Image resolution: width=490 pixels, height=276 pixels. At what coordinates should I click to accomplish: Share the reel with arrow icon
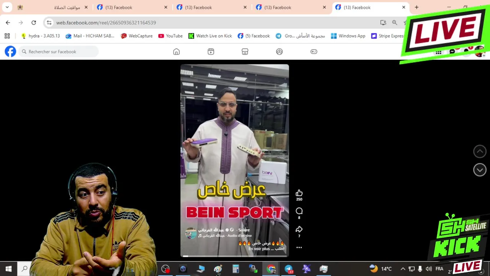299,229
